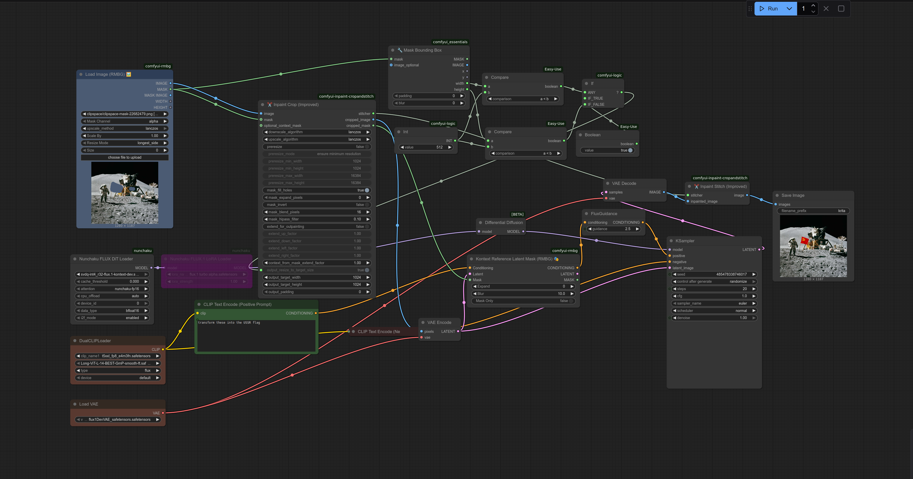This screenshot has height=479, width=913.
Task: Increase the batch count with up arrow
Action: pyautogui.click(x=813, y=5)
